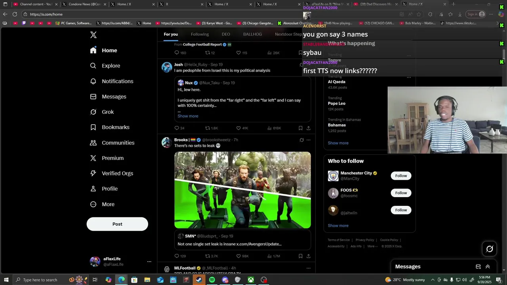Open the Home navigation item
Image resolution: width=507 pixels, height=285 pixels.
103,50
